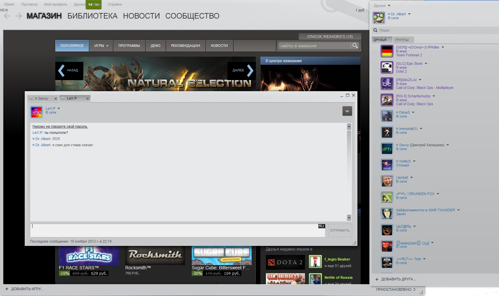Image resolution: width=499 pixels, height=296 pixels.
Task: Open the DOTA 2 thumbnail
Action: [285, 262]
